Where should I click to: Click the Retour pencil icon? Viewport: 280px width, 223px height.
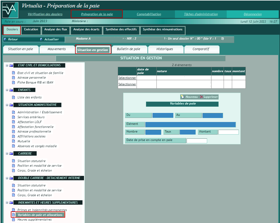pyautogui.click(x=5, y=39)
